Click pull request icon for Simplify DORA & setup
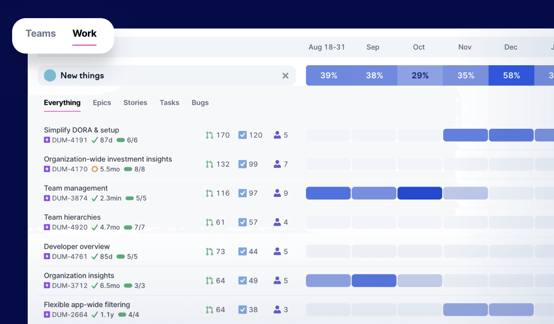The height and width of the screenshot is (324, 554). pos(209,135)
